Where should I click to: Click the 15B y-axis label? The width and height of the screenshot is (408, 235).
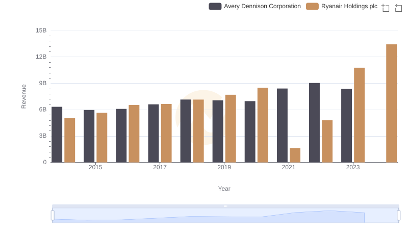pyautogui.click(x=41, y=31)
